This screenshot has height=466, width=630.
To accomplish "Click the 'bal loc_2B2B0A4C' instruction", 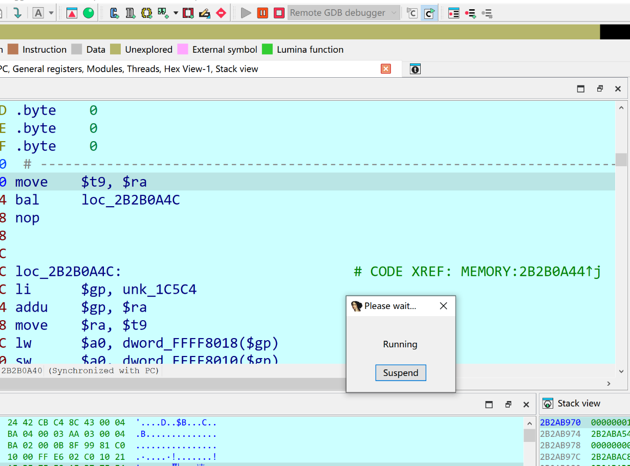I will (98, 200).
